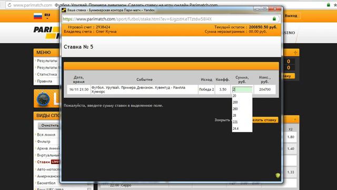Select suggestion 221 from autocomplete list

pyautogui.click(x=242, y=122)
